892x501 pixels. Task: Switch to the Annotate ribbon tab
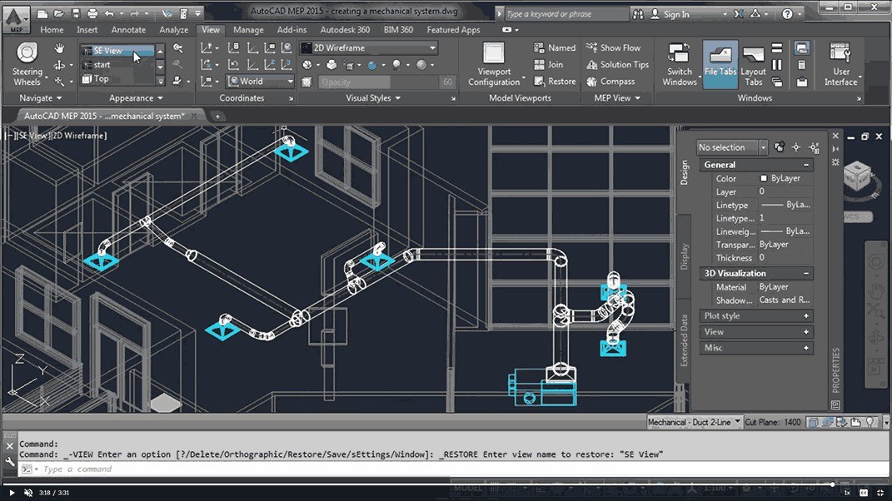pos(128,30)
